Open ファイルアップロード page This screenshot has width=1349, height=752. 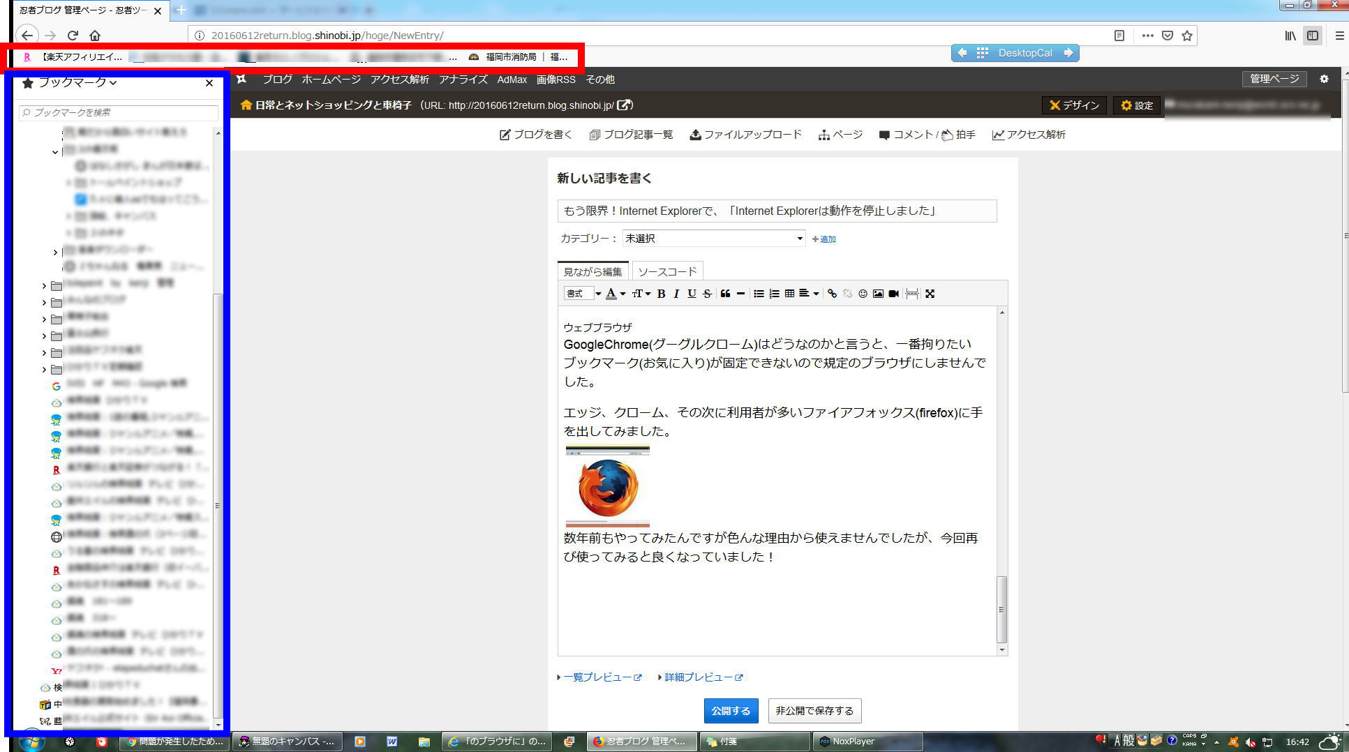tap(745, 135)
